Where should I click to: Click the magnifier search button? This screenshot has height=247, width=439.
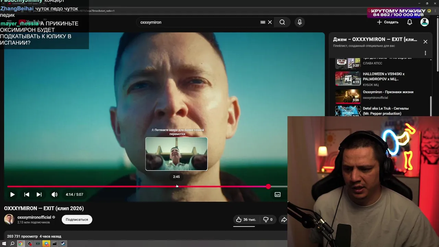(282, 22)
